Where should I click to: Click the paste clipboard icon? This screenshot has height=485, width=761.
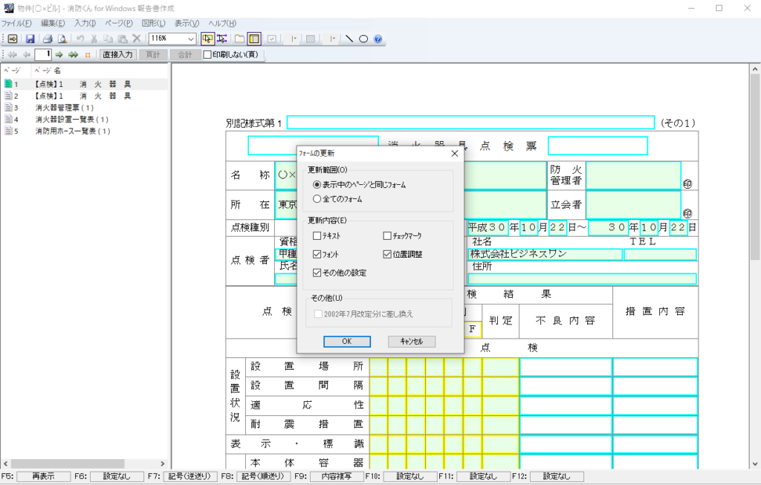point(123,39)
